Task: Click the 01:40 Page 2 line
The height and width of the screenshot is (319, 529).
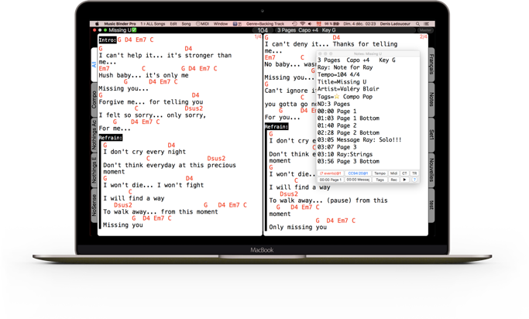Action: click(x=337, y=125)
